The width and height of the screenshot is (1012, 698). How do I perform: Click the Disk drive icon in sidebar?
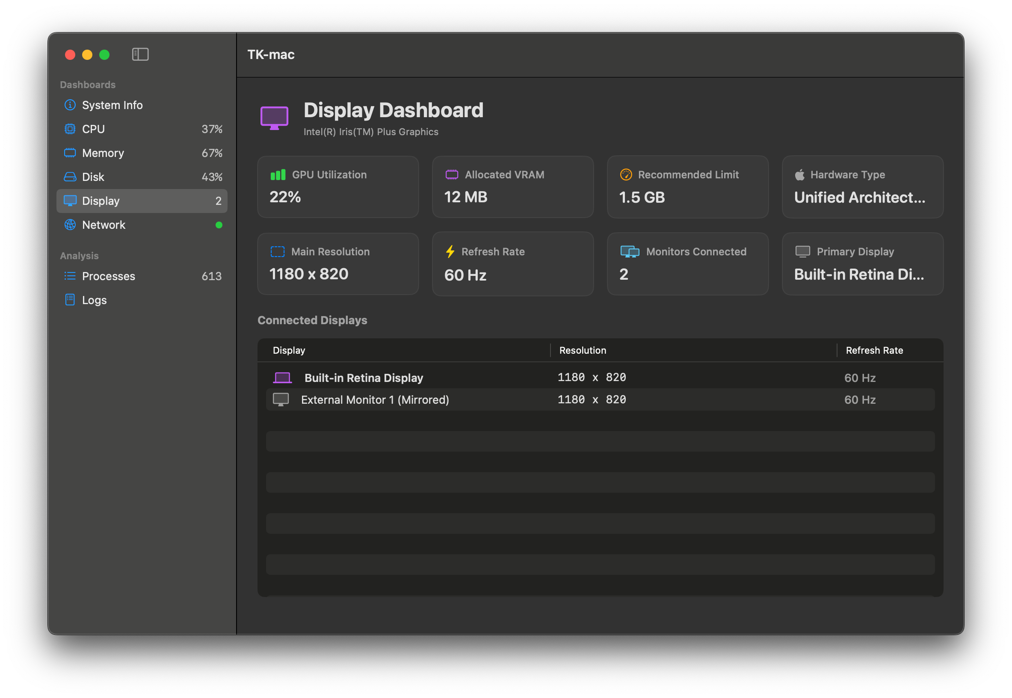pyautogui.click(x=70, y=177)
